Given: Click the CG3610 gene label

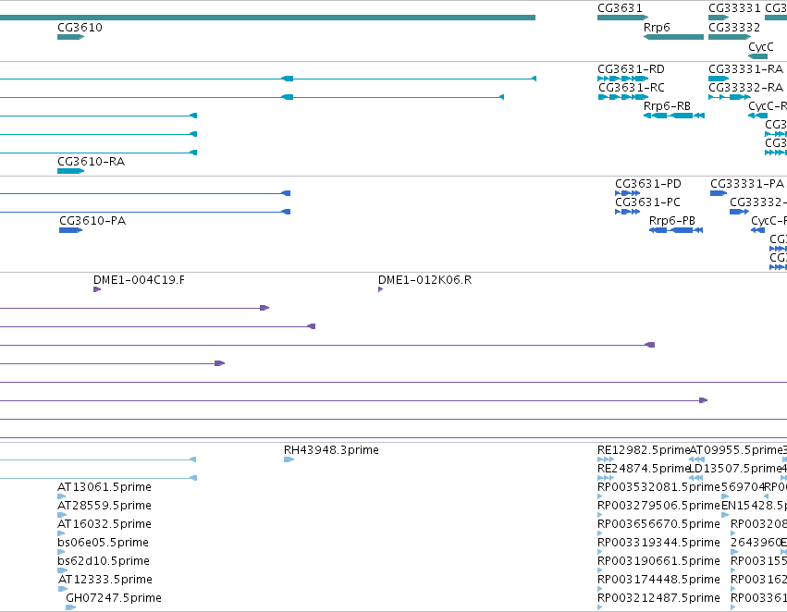Looking at the screenshot, I should coord(80,28).
